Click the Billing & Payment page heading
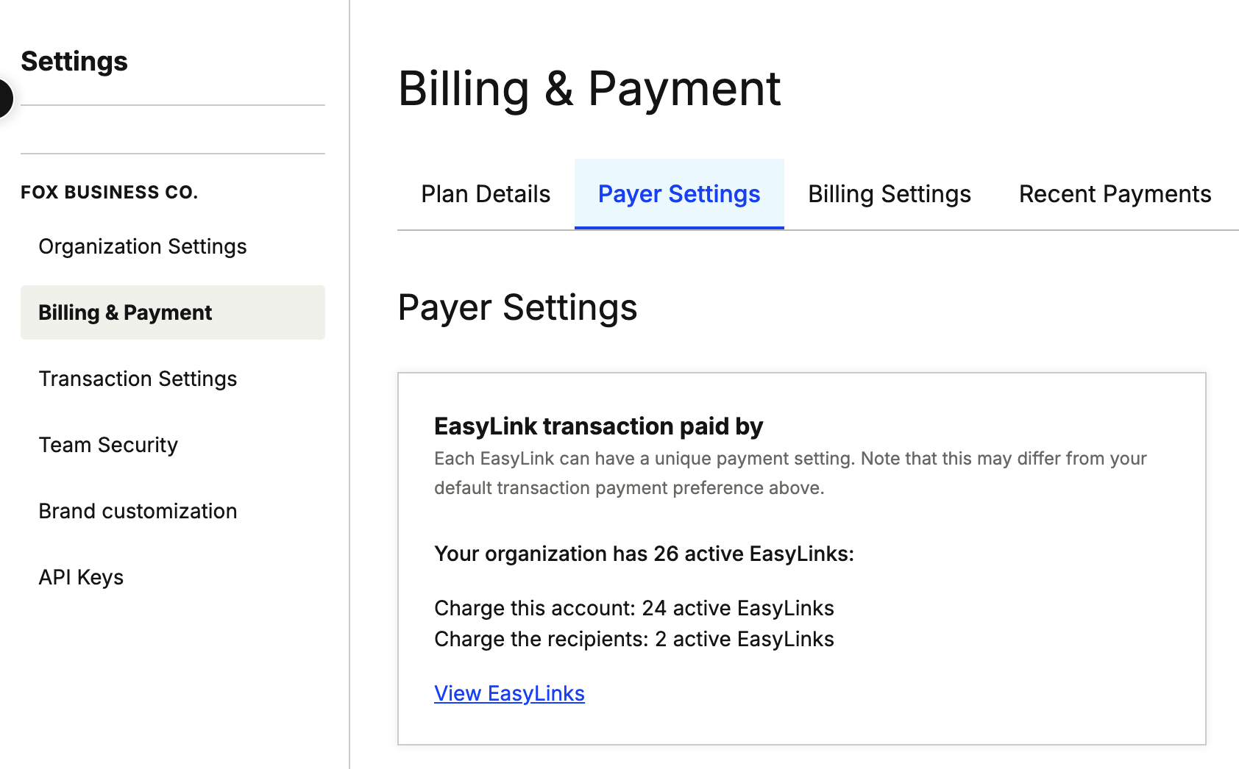1239x769 pixels. [589, 89]
